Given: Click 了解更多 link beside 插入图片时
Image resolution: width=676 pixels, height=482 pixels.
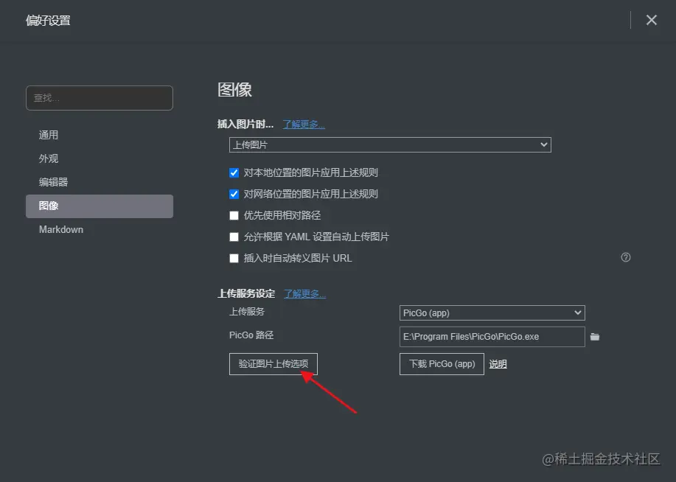Looking at the screenshot, I should point(304,125).
